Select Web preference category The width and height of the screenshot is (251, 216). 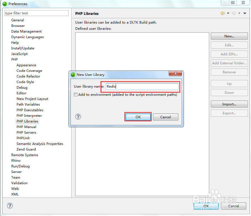(x=15, y=189)
